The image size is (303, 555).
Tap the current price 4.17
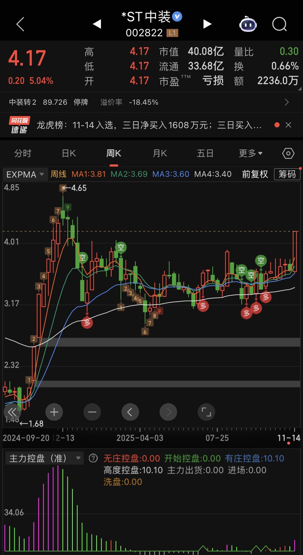click(27, 59)
